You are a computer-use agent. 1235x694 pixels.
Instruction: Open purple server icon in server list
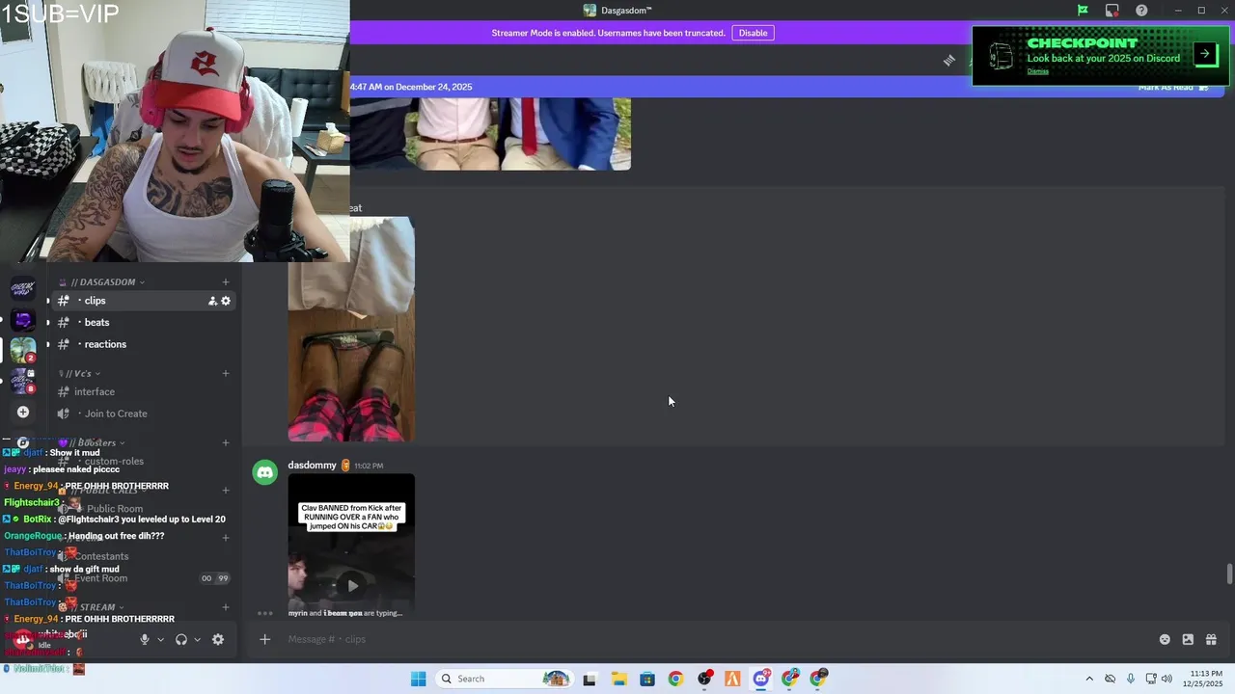click(x=23, y=319)
